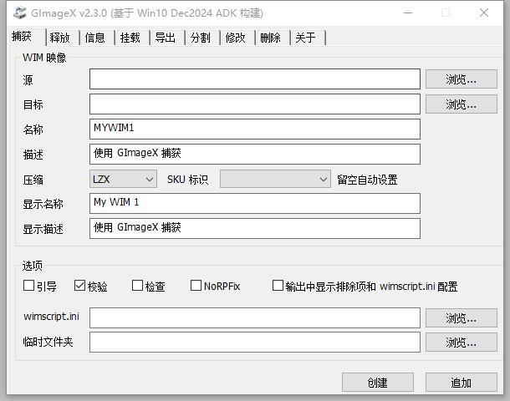The image size is (510, 401).
Task: Go to the 导出 tab
Action: point(165,38)
